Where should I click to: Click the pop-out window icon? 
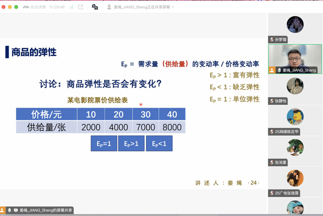[x=80, y=7]
